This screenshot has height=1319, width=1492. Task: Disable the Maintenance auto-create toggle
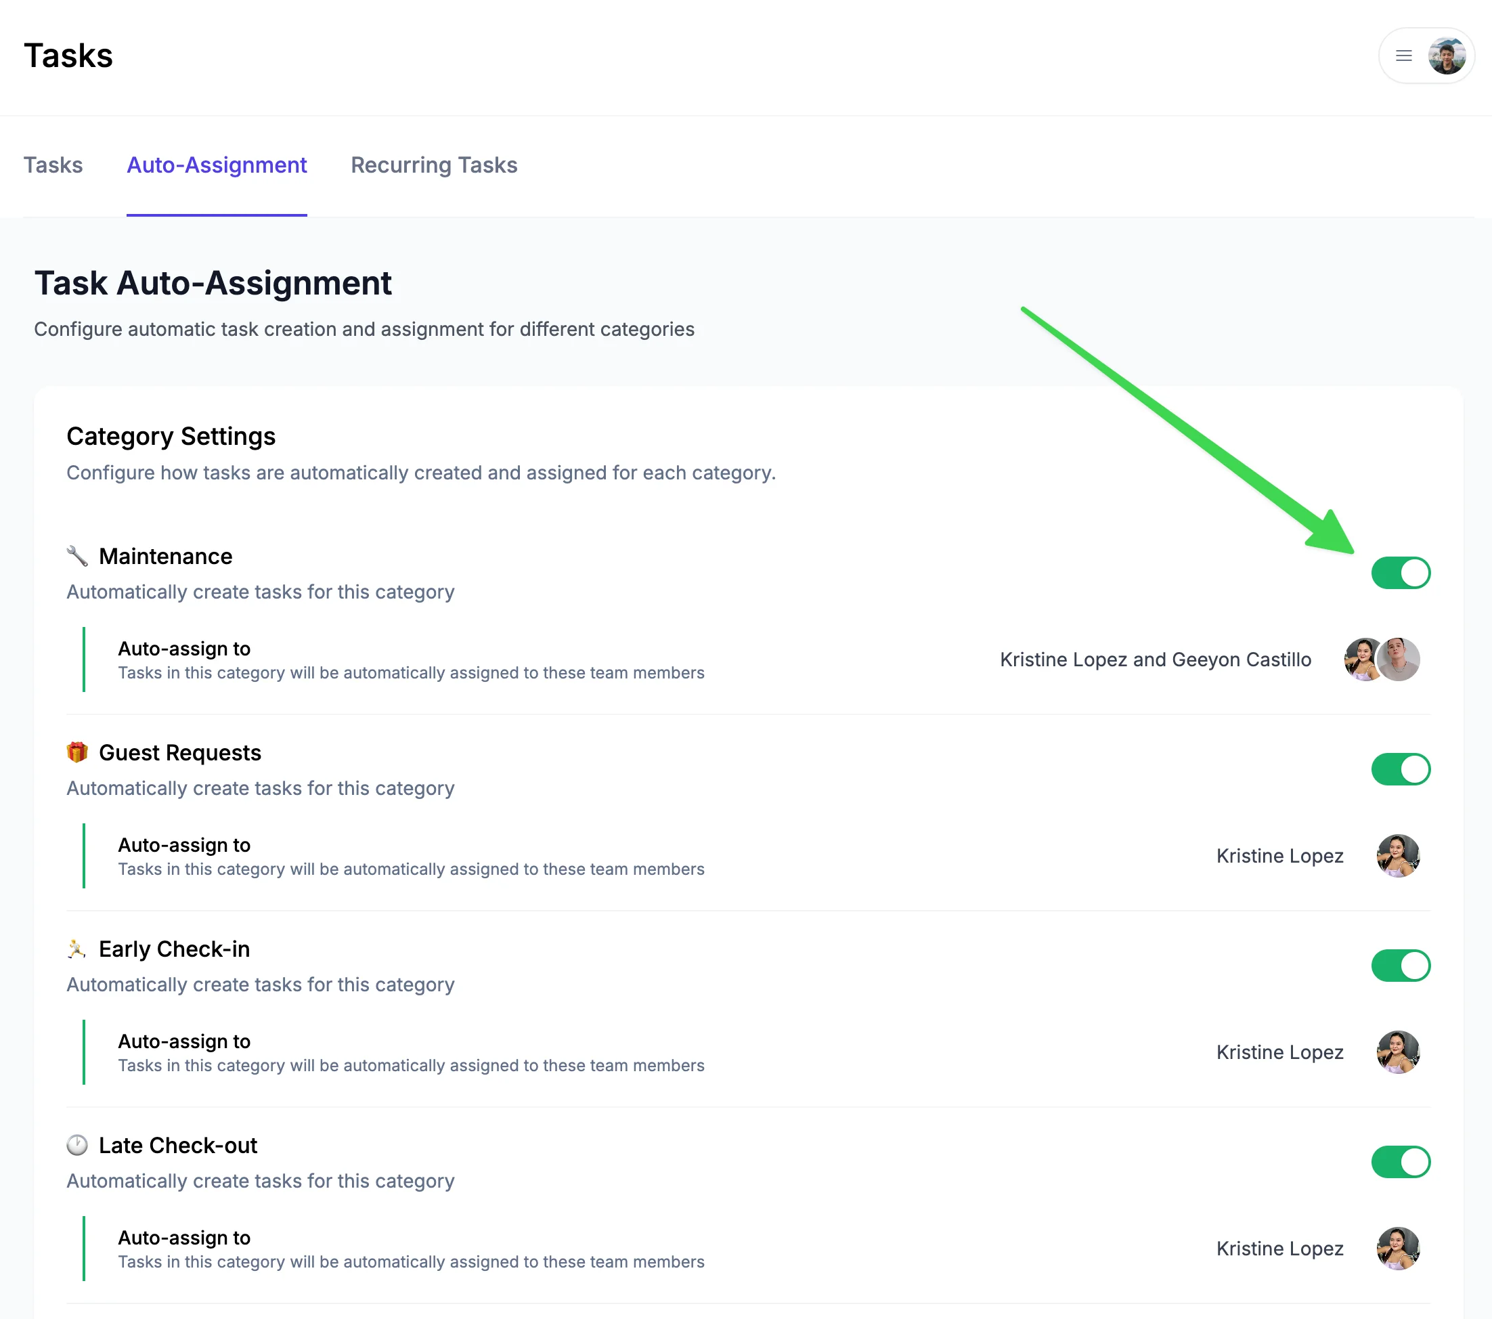pos(1400,573)
